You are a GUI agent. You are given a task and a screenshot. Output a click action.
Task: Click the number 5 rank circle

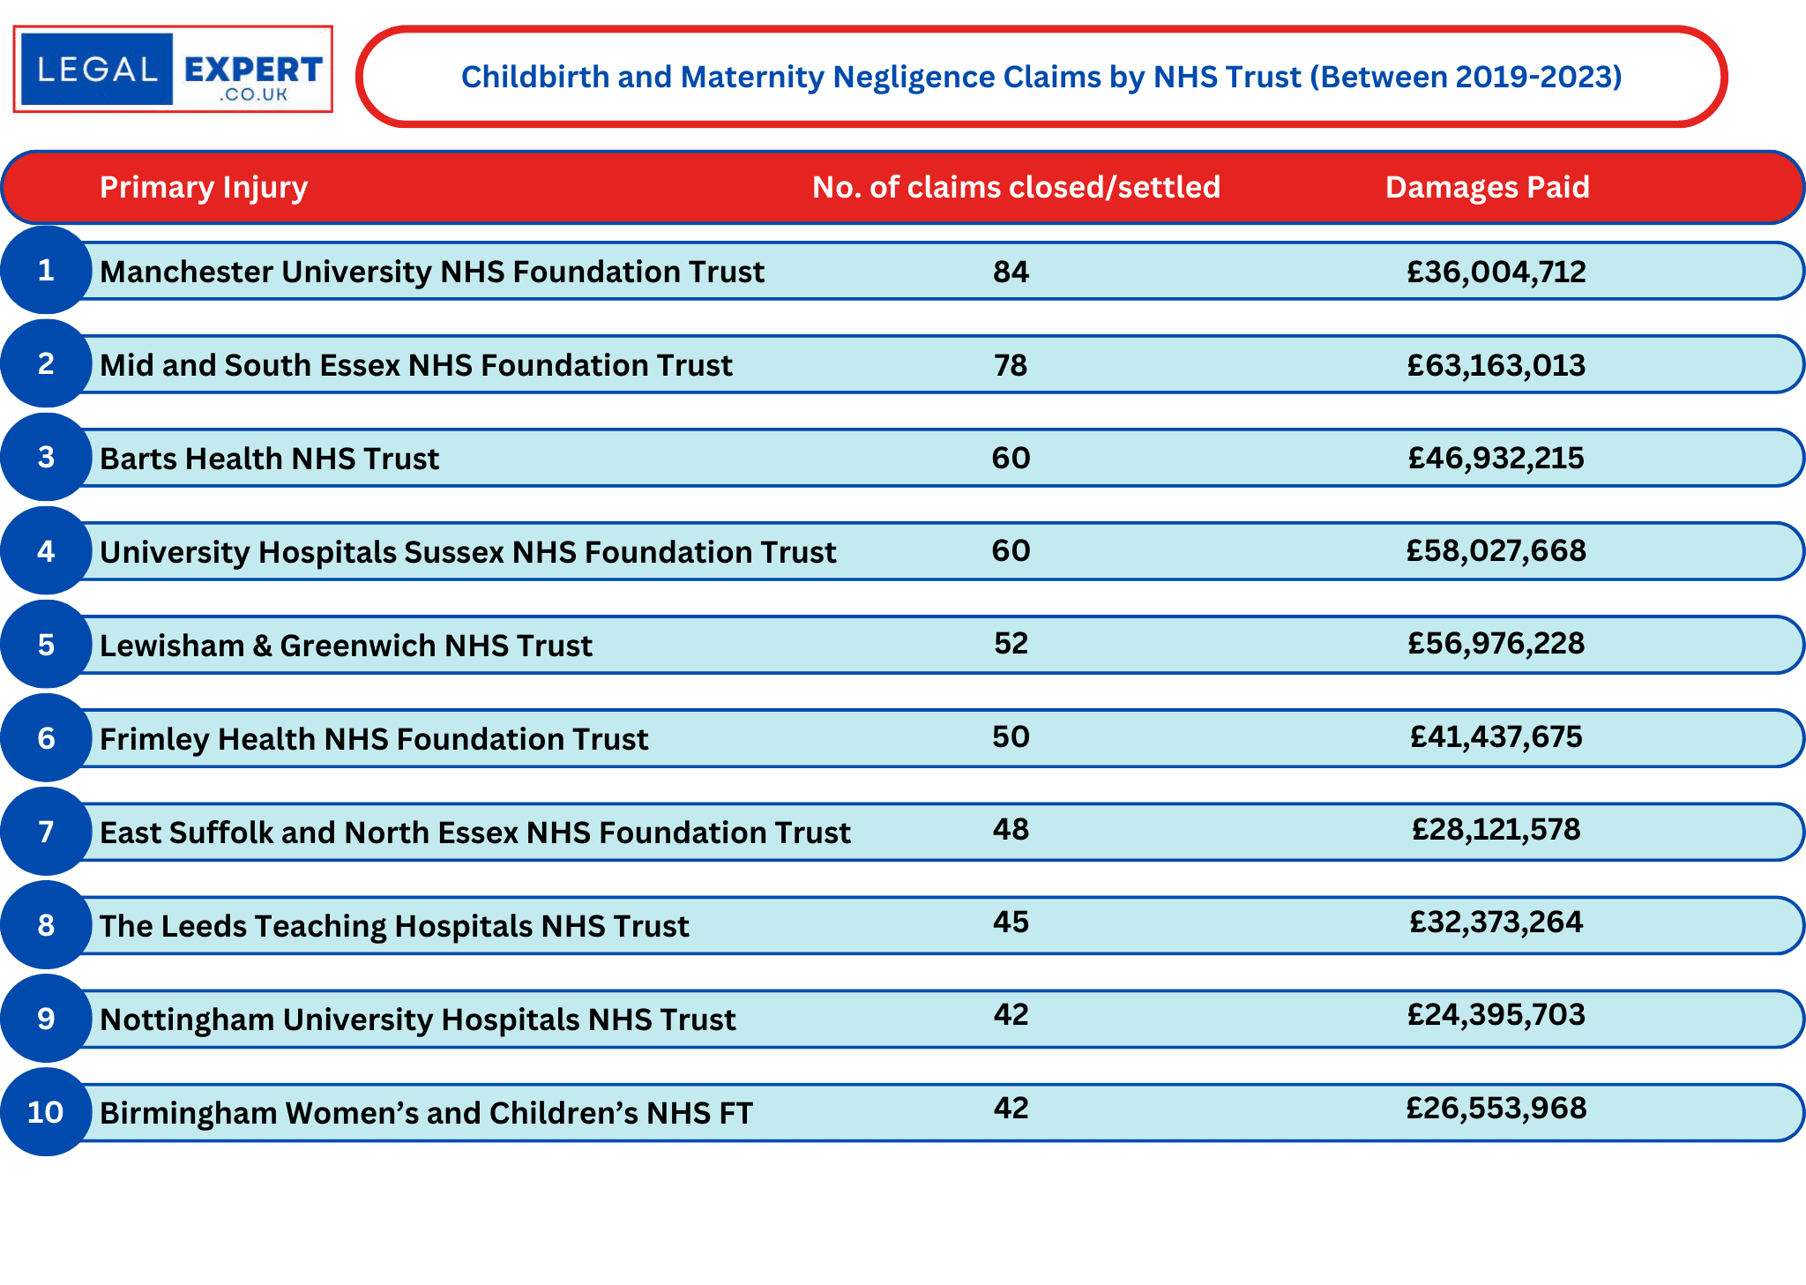pyautogui.click(x=46, y=645)
